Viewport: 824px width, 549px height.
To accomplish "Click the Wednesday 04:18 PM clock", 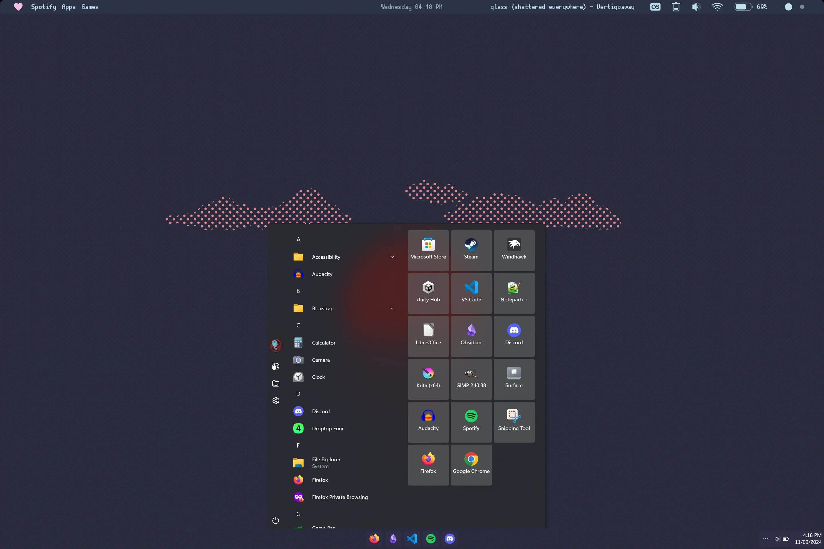I will tap(412, 7).
